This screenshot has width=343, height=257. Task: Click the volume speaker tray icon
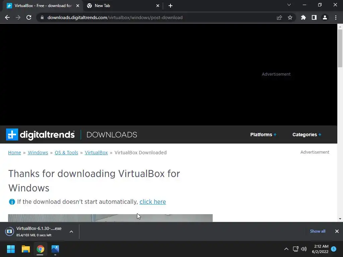tap(304, 249)
